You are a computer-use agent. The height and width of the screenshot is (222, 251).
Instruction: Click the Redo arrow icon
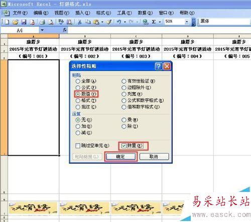click(x=131, y=22)
